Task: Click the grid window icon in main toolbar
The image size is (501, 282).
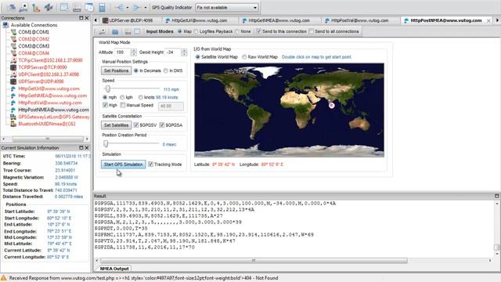Action: pos(64,7)
